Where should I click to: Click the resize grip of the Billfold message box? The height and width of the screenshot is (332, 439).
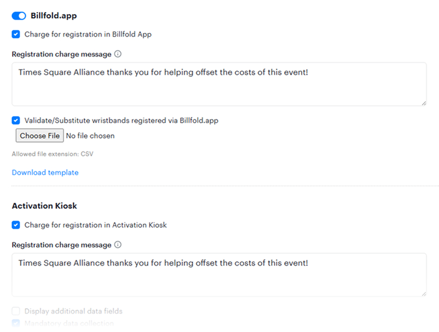pos(424,104)
